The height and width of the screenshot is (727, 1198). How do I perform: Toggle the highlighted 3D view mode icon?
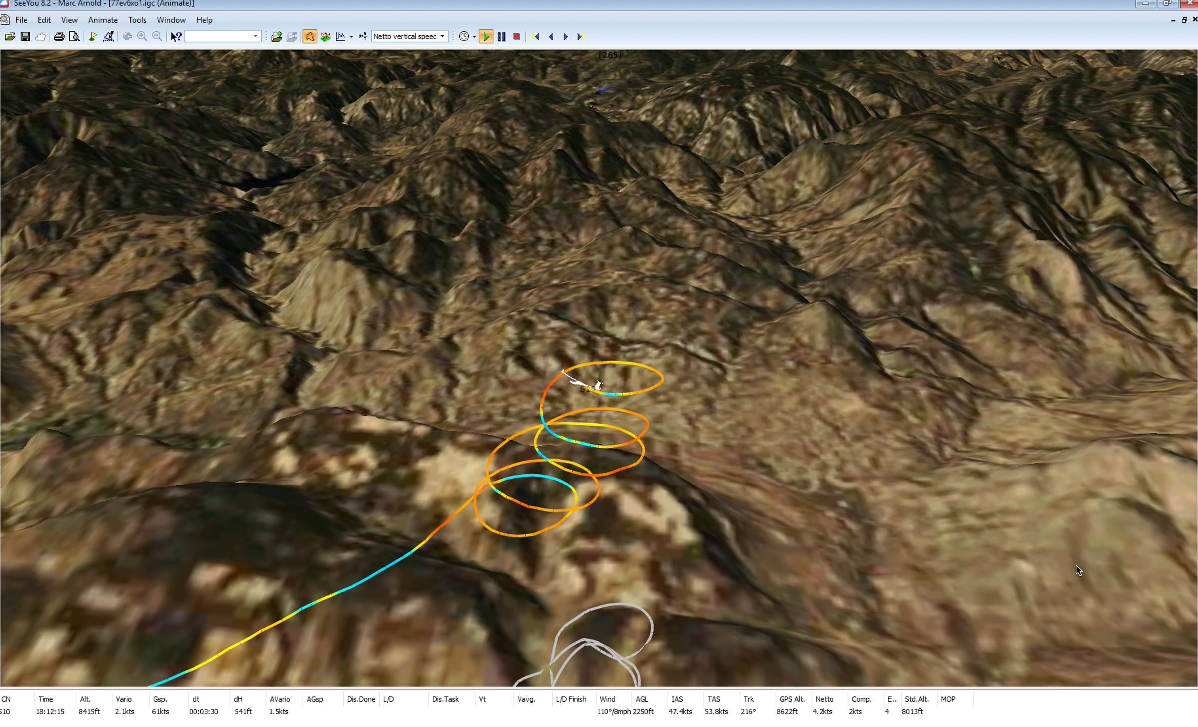[x=309, y=36]
